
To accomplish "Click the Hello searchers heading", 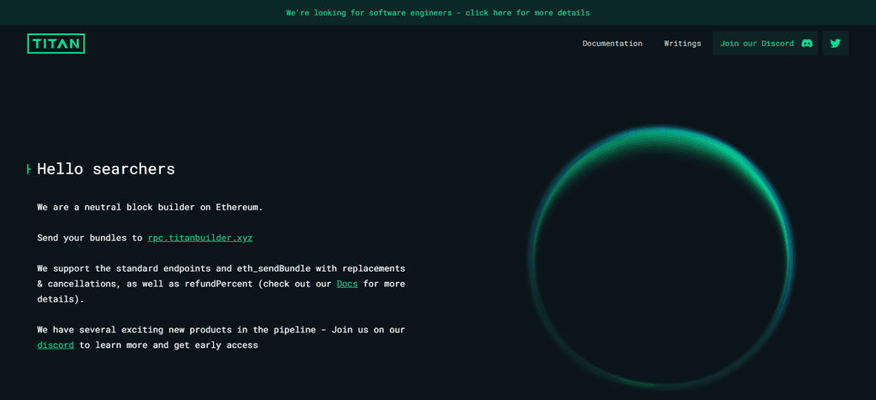I will (x=105, y=169).
